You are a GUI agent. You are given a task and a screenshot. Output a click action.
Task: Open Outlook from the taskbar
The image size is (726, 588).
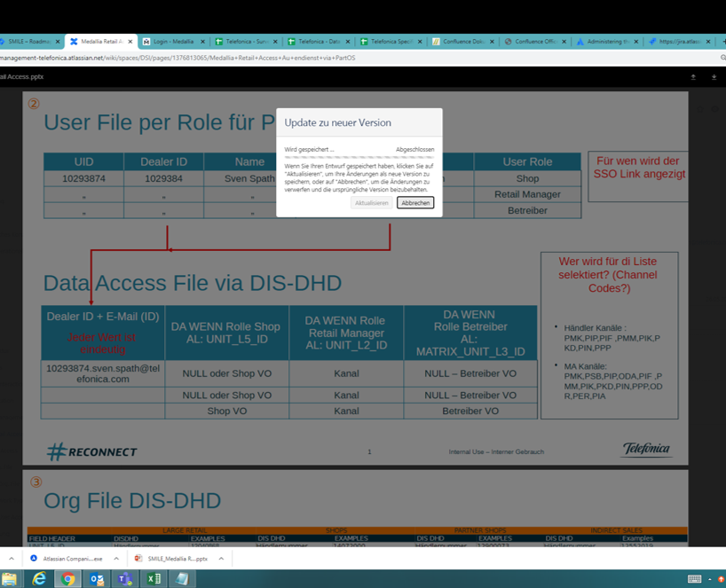click(97, 579)
